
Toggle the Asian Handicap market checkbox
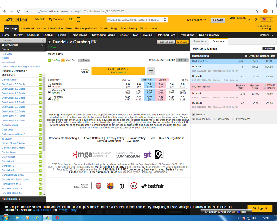(x=40, y=125)
